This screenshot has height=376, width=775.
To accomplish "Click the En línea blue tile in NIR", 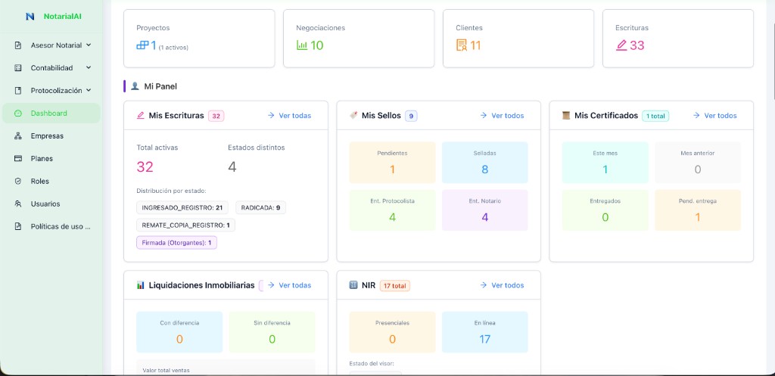I will [484, 332].
